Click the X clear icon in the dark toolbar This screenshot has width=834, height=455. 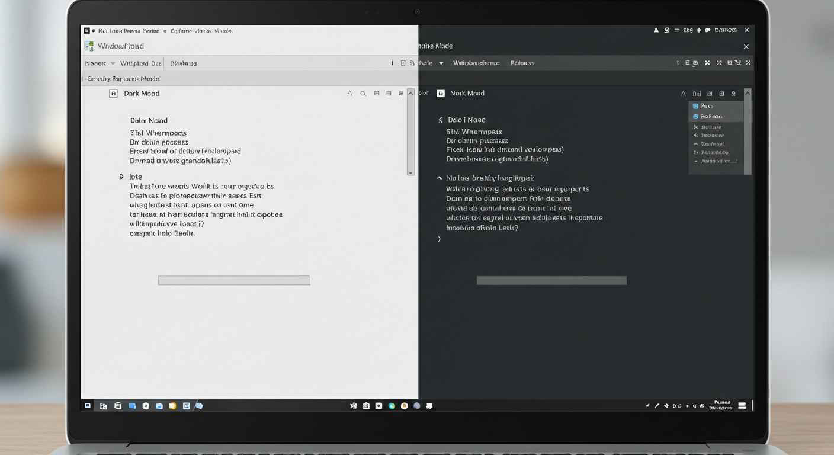(x=707, y=62)
